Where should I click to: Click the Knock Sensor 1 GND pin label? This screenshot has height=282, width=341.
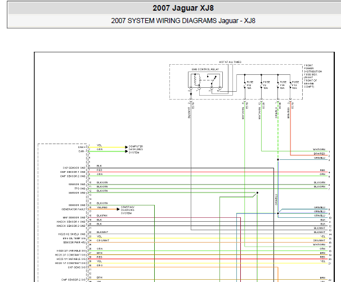pyautogui.click(x=71, y=222)
